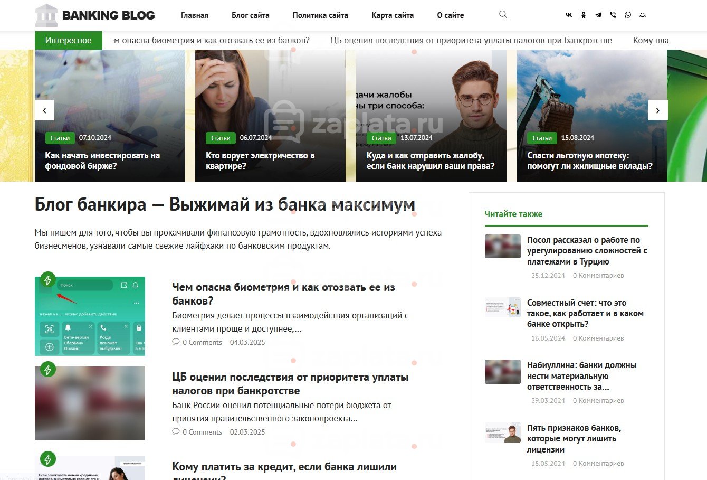Open slide 'Спасти льготную ипотеку'
Image resolution: width=707 pixels, height=480 pixels.
[590, 161]
